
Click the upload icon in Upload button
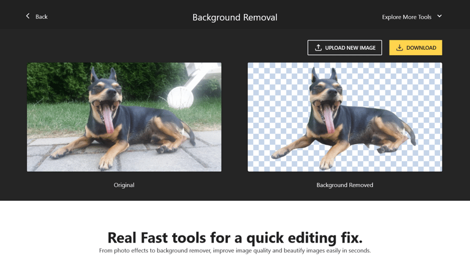pyautogui.click(x=318, y=47)
